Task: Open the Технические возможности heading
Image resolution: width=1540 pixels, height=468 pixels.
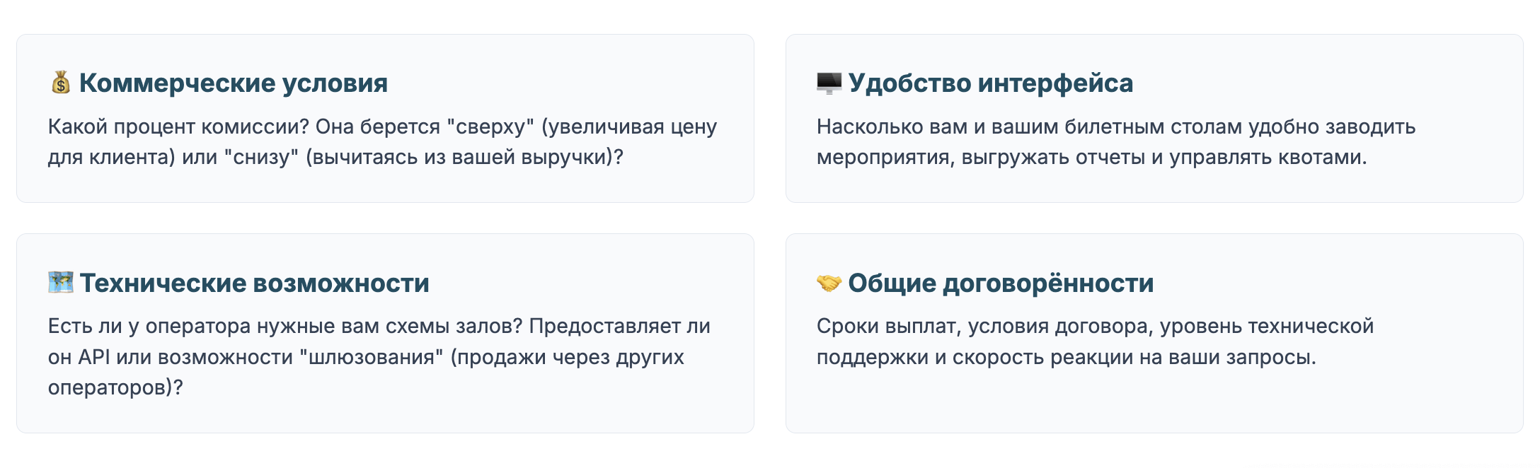Action: pos(254,283)
